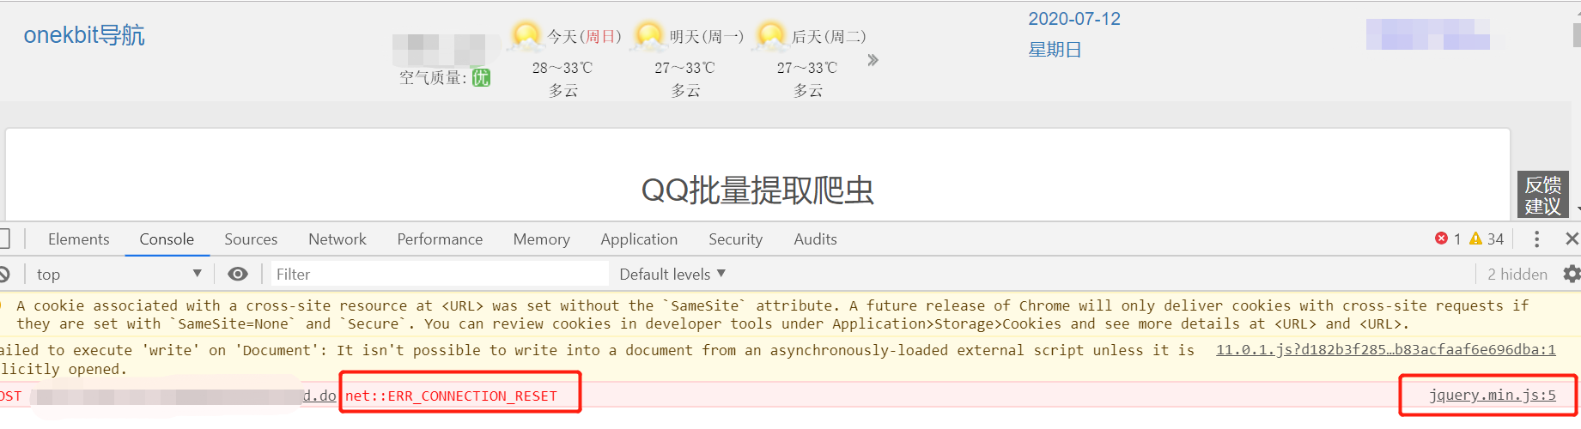The width and height of the screenshot is (1581, 429).
Task: Open the Sources tab
Action: tap(251, 239)
